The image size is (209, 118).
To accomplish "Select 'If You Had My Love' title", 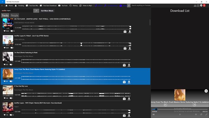I will coord(21,86).
